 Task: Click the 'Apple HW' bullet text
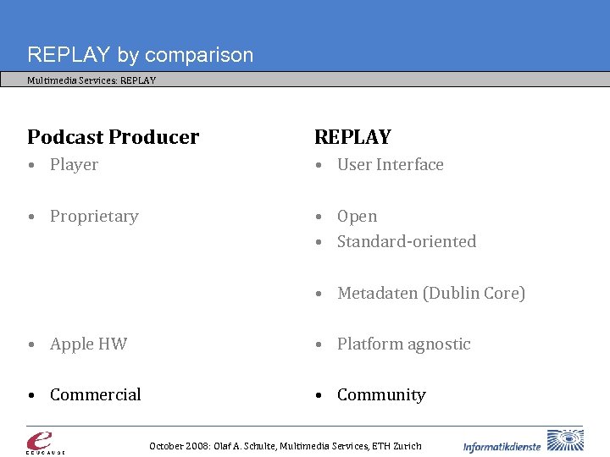click(89, 344)
